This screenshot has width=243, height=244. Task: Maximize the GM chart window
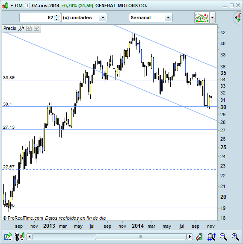[x=231, y=6]
